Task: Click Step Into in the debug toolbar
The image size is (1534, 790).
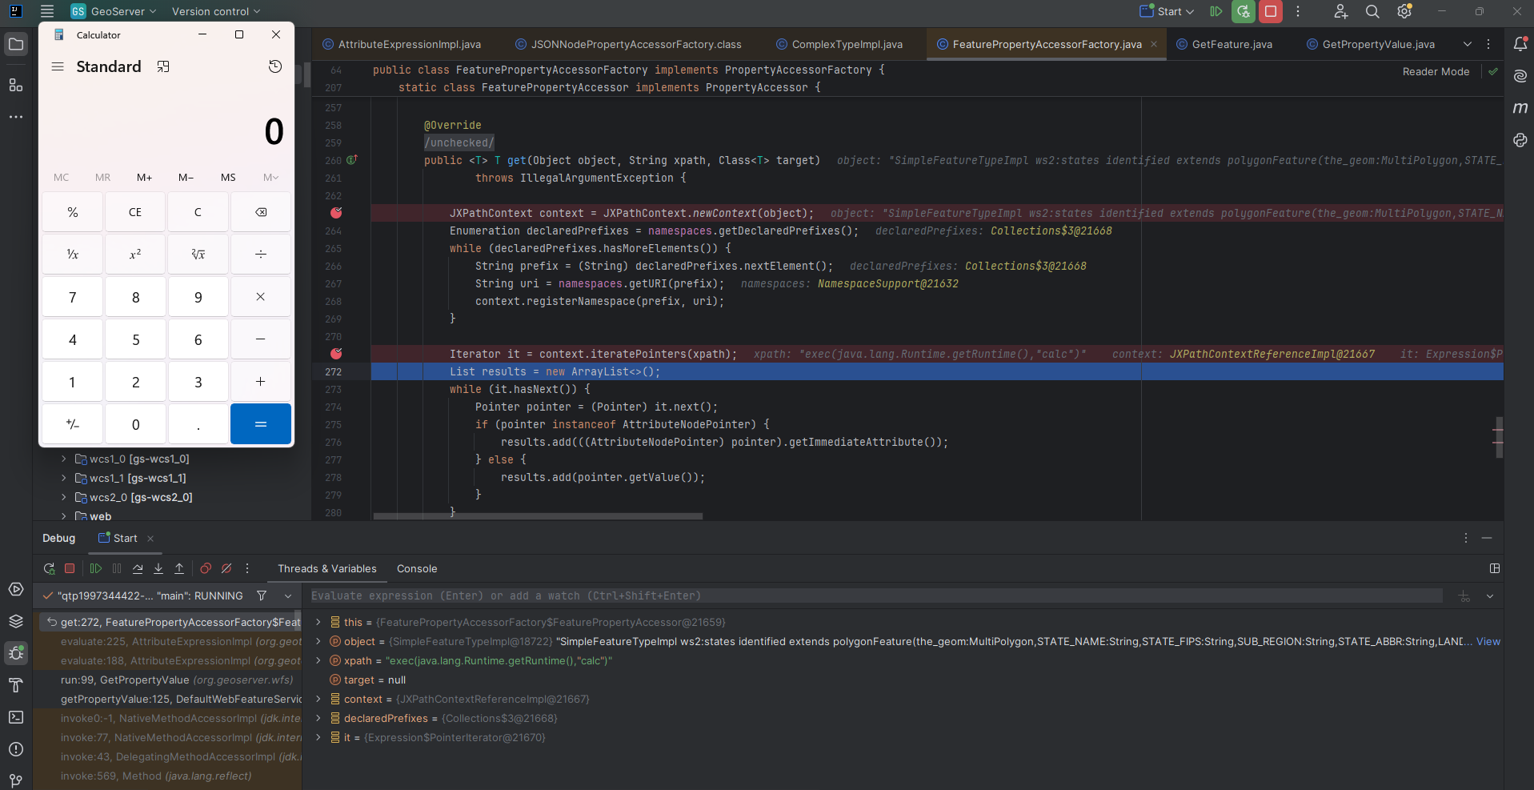Action: (158, 569)
